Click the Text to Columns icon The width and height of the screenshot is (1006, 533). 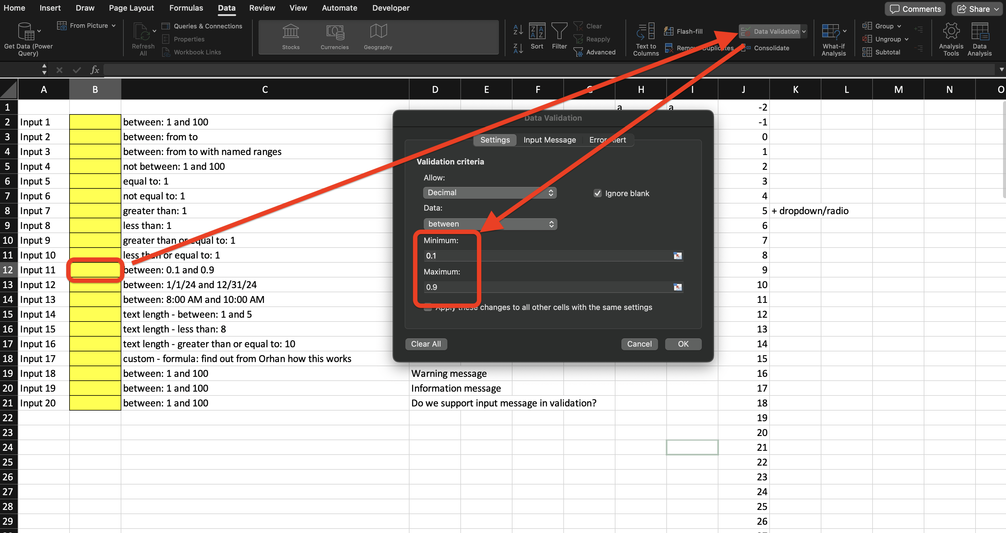click(x=646, y=31)
